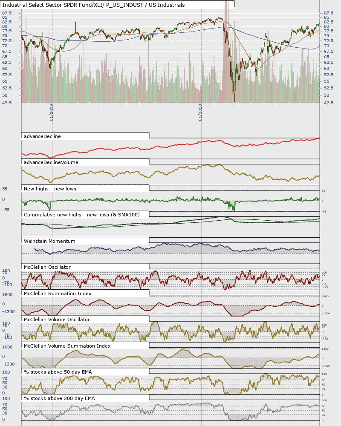
Task: Click the 60 price label on right axis
Action: click(x=327, y=69)
